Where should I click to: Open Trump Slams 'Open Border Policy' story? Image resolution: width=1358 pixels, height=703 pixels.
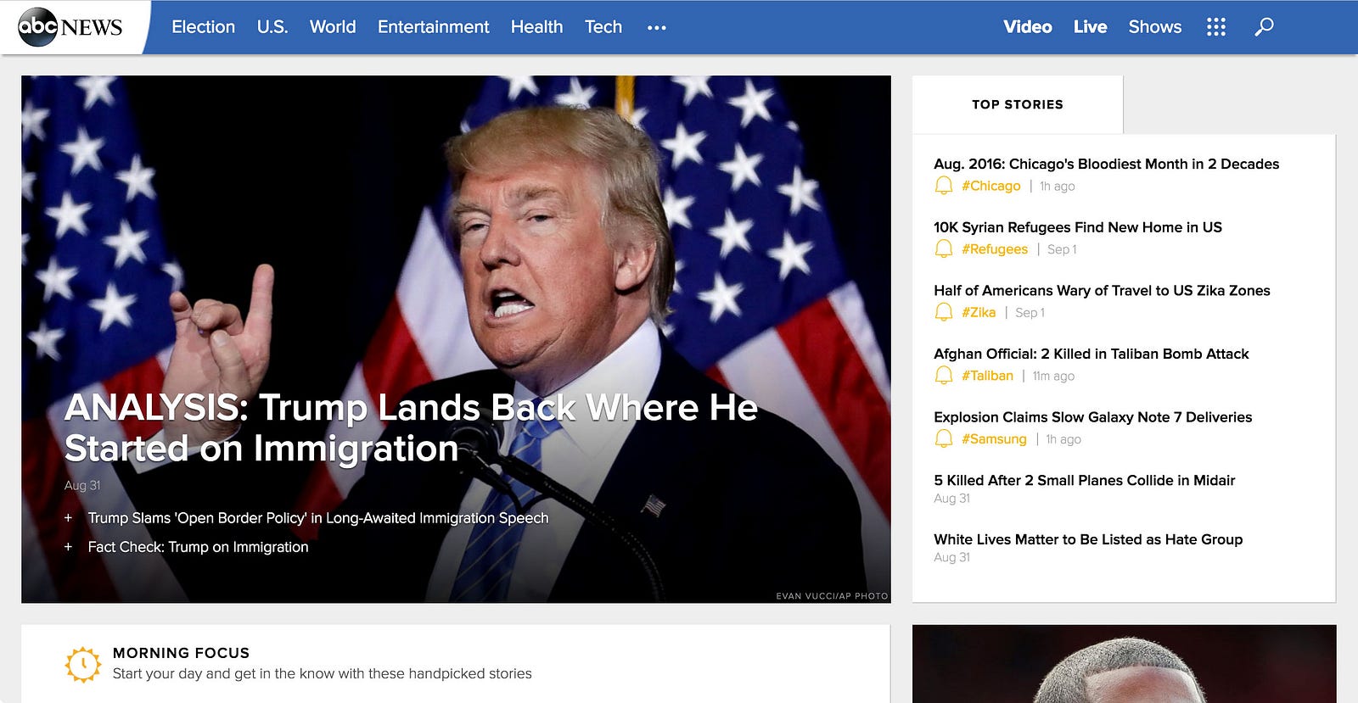318,518
